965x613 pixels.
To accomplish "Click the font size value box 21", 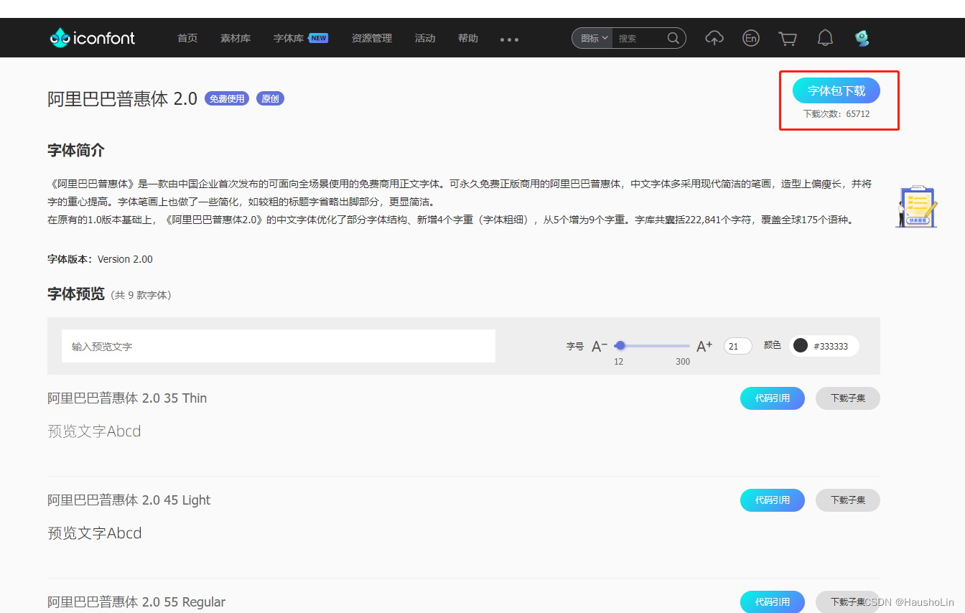I will [x=737, y=346].
